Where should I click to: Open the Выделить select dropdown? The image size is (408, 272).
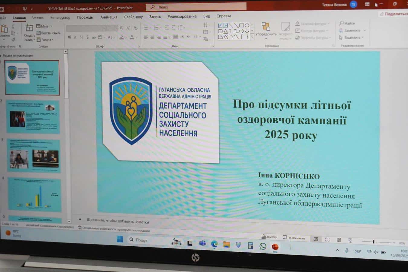click(351, 37)
